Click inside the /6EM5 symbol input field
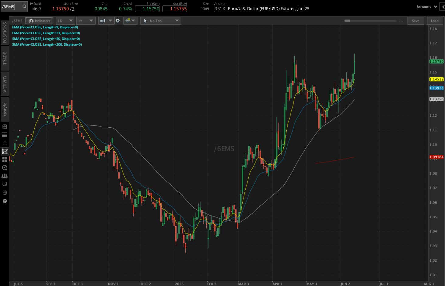The width and height of the screenshot is (445, 286). [x=12, y=6]
